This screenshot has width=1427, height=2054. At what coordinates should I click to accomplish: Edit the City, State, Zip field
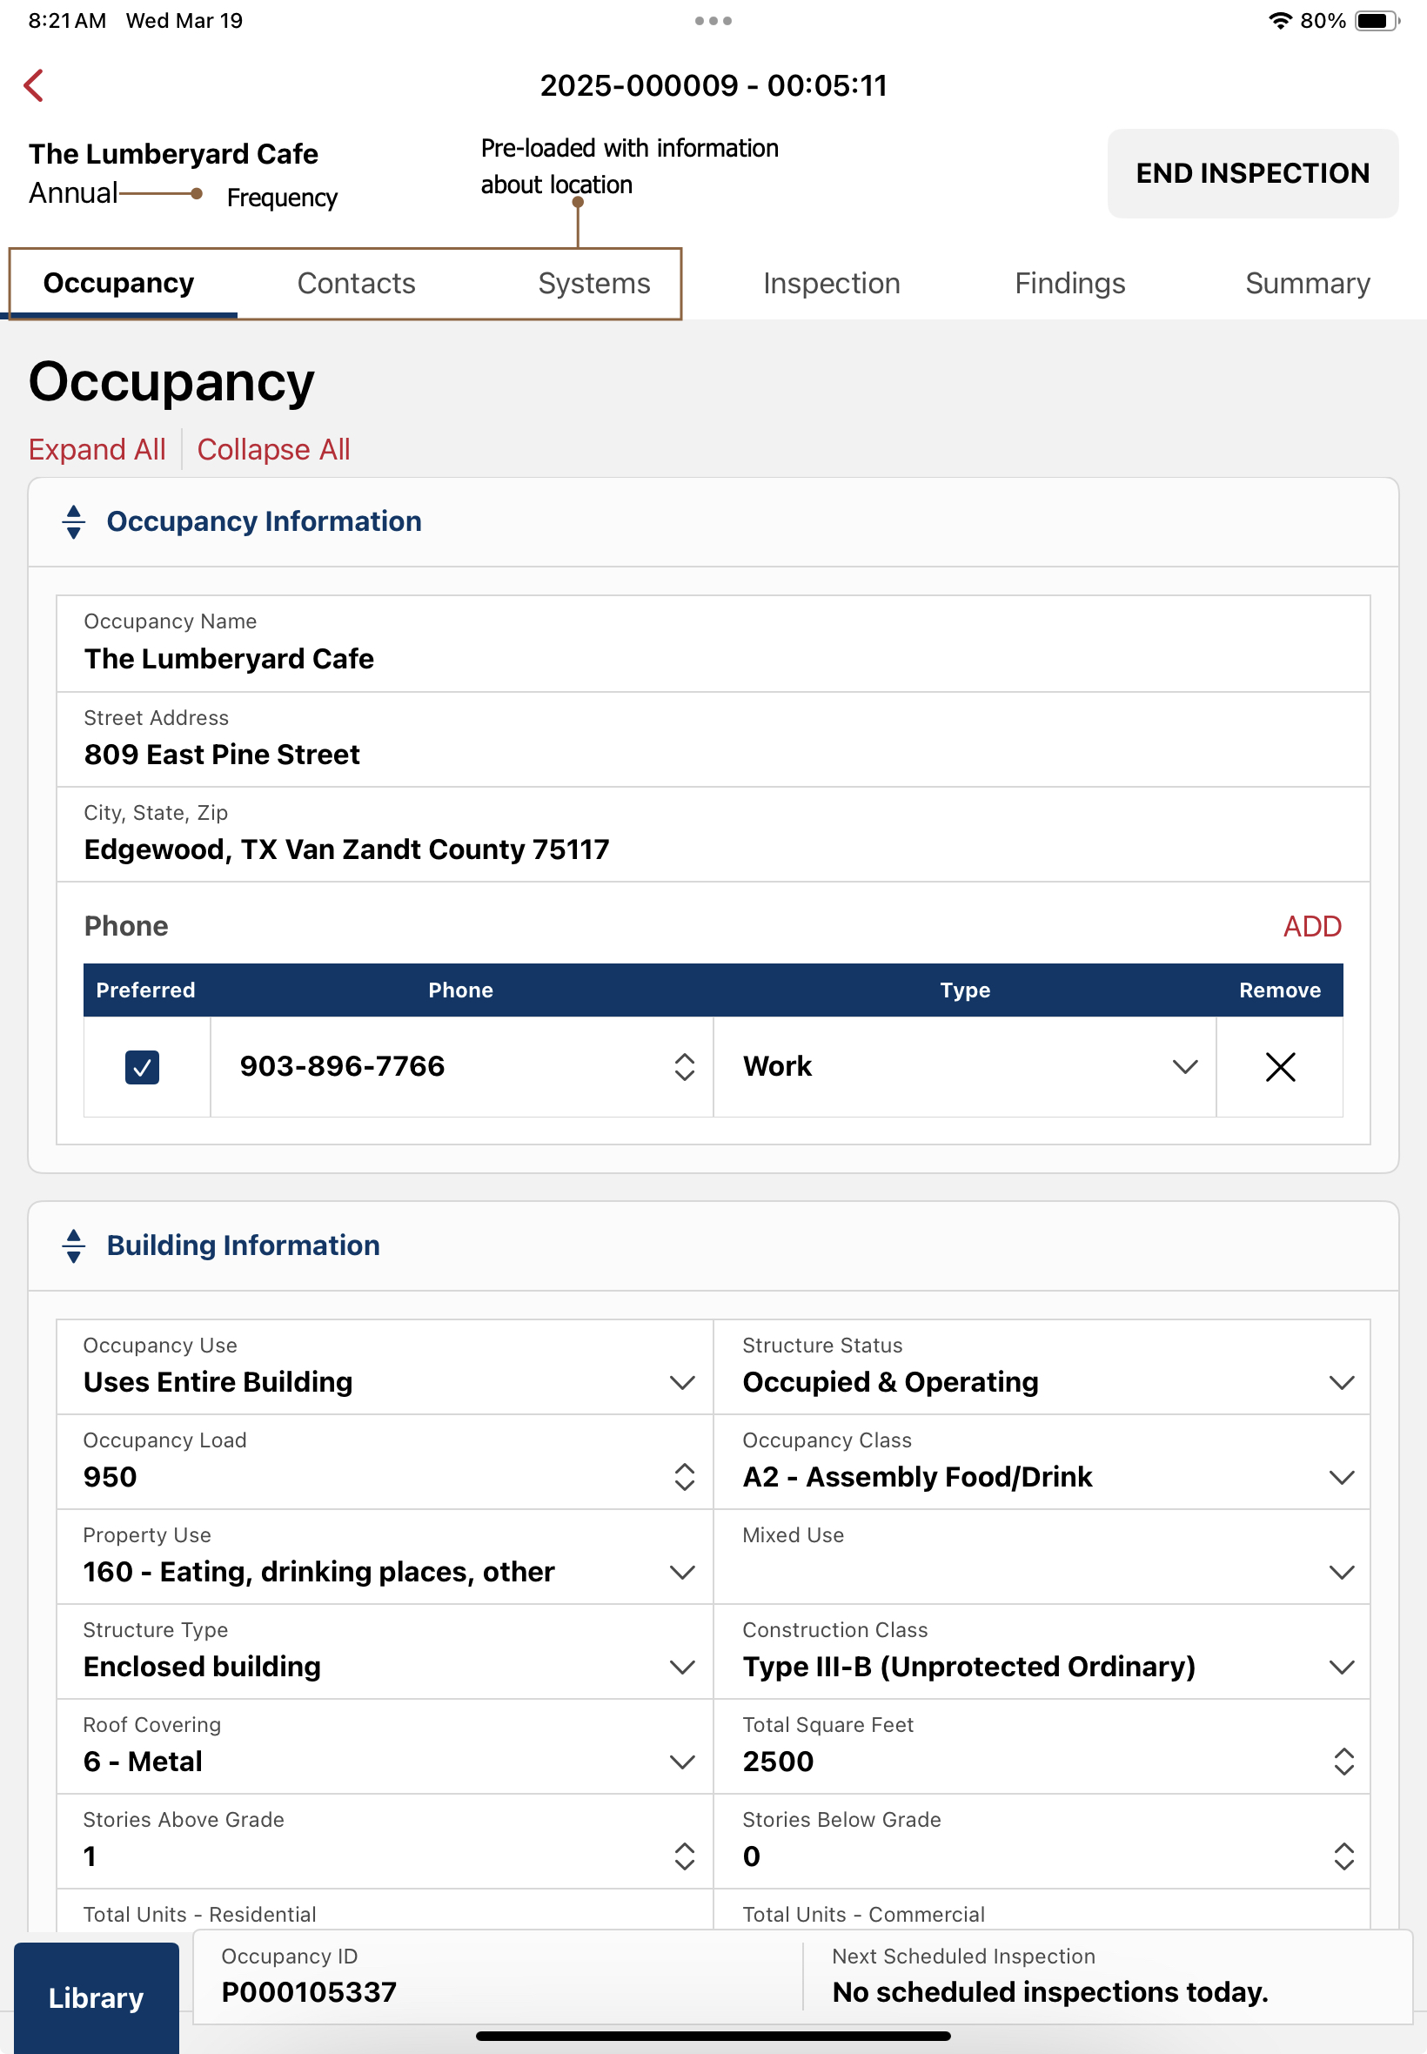click(x=713, y=835)
